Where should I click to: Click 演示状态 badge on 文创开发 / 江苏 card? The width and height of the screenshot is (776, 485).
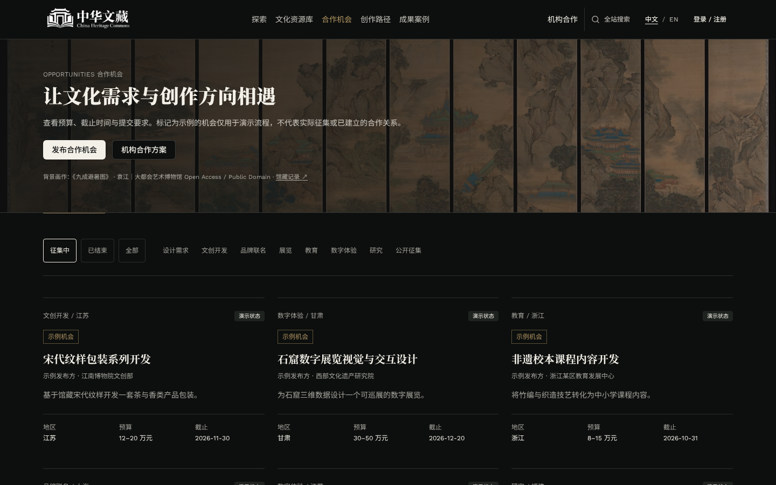(250, 316)
